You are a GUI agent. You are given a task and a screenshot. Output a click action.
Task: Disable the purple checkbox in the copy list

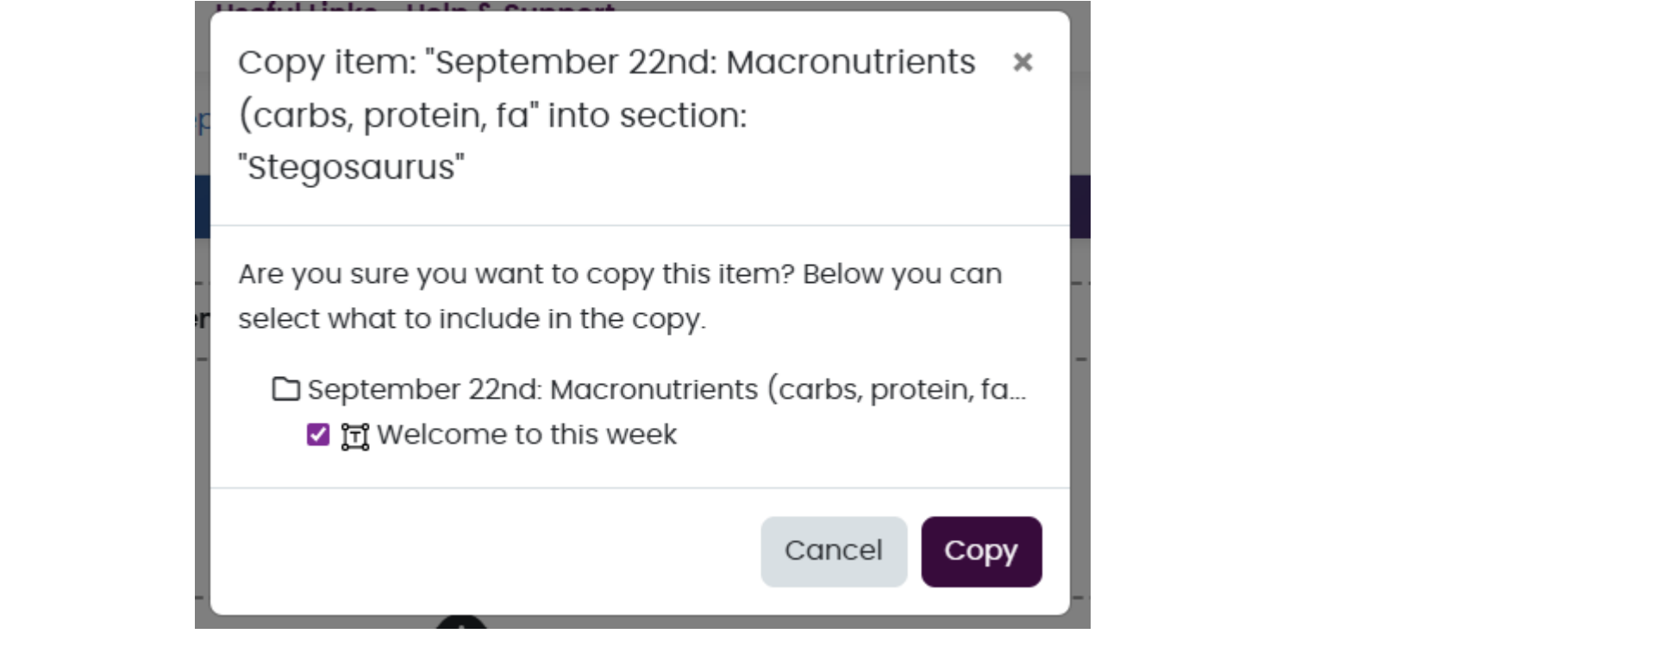(x=317, y=435)
